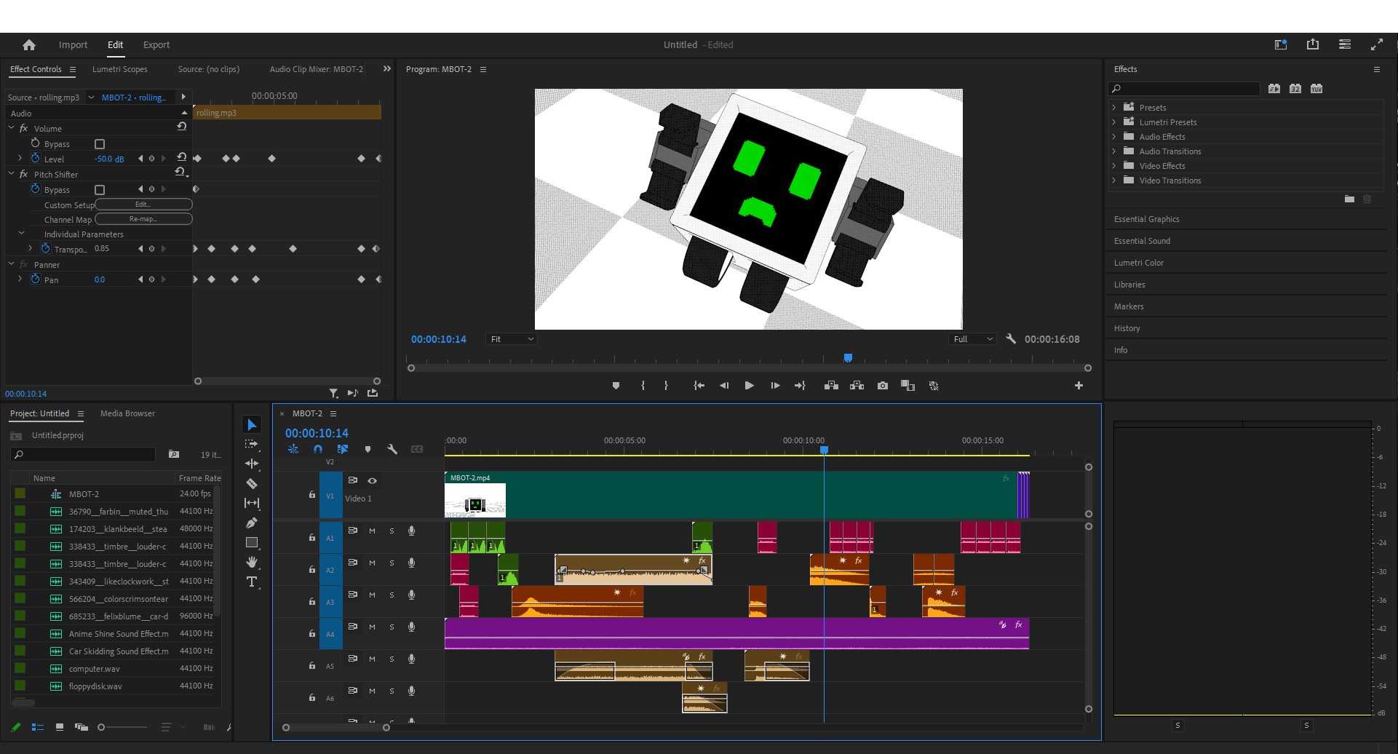
Task: Toggle lock on track A3
Action: [311, 602]
